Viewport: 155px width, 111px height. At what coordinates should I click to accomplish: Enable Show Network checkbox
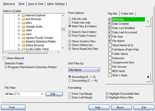click(4, 58)
